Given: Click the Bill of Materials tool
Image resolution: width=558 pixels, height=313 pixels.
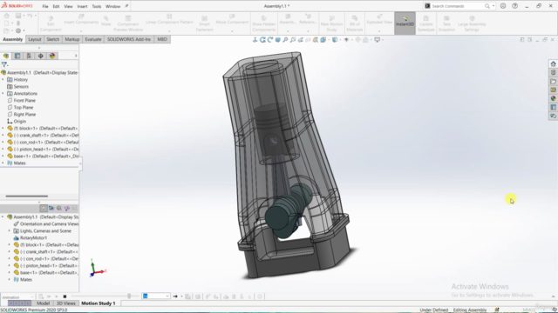Looking at the screenshot, I should (x=355, y=23).
